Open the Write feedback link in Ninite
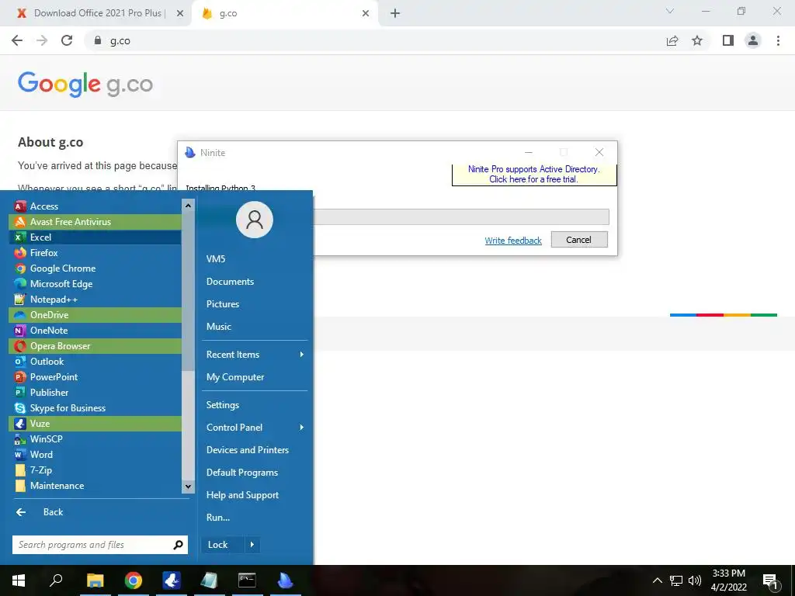 (x=513, y=241)
